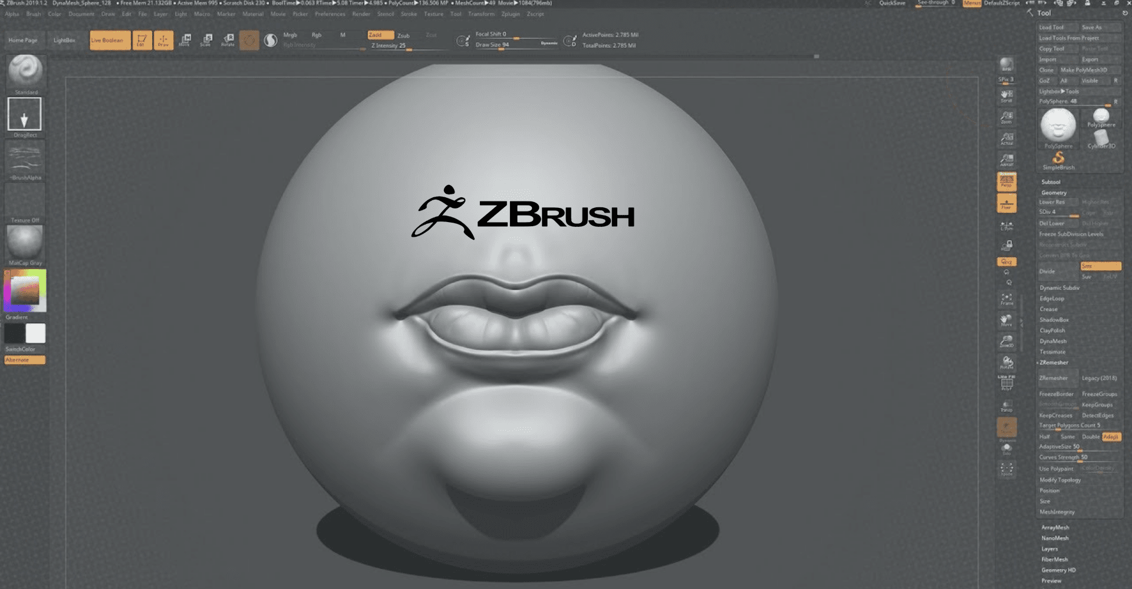Open the main color picker square
The image size is (1132, 589).
tap(25, 290)
